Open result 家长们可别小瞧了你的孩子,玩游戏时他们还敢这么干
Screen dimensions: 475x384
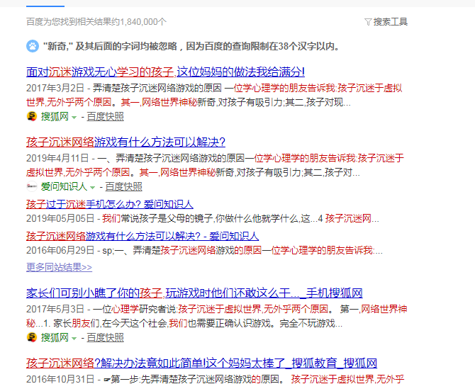click(x=194, y=293)
